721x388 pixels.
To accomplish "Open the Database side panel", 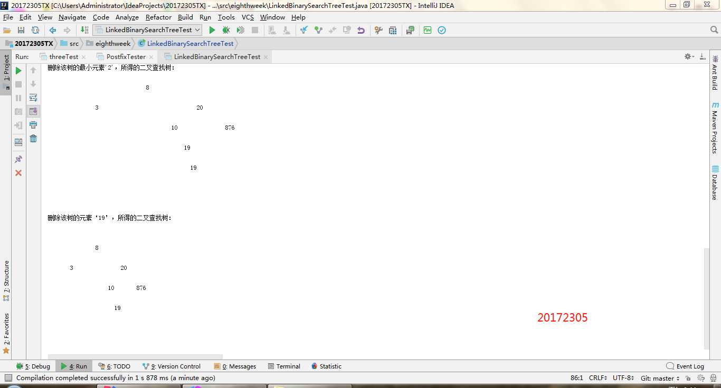I will click(x=715, y=183).
